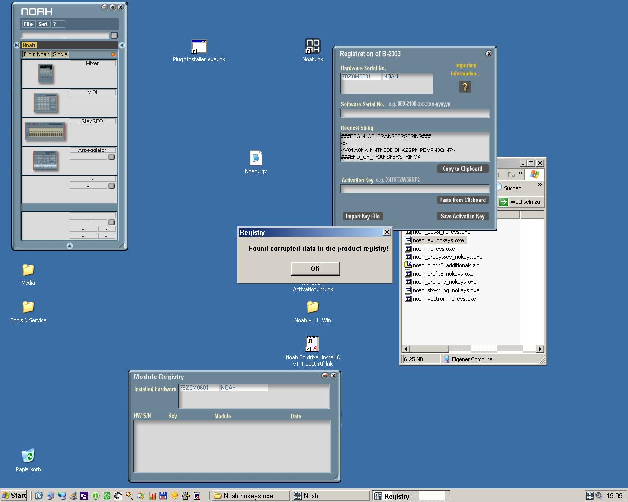The width and height of the screenshot is (628, 502).
Task: Click the Arpeggiator module thumbnail
Action: (x=46, y=161)
